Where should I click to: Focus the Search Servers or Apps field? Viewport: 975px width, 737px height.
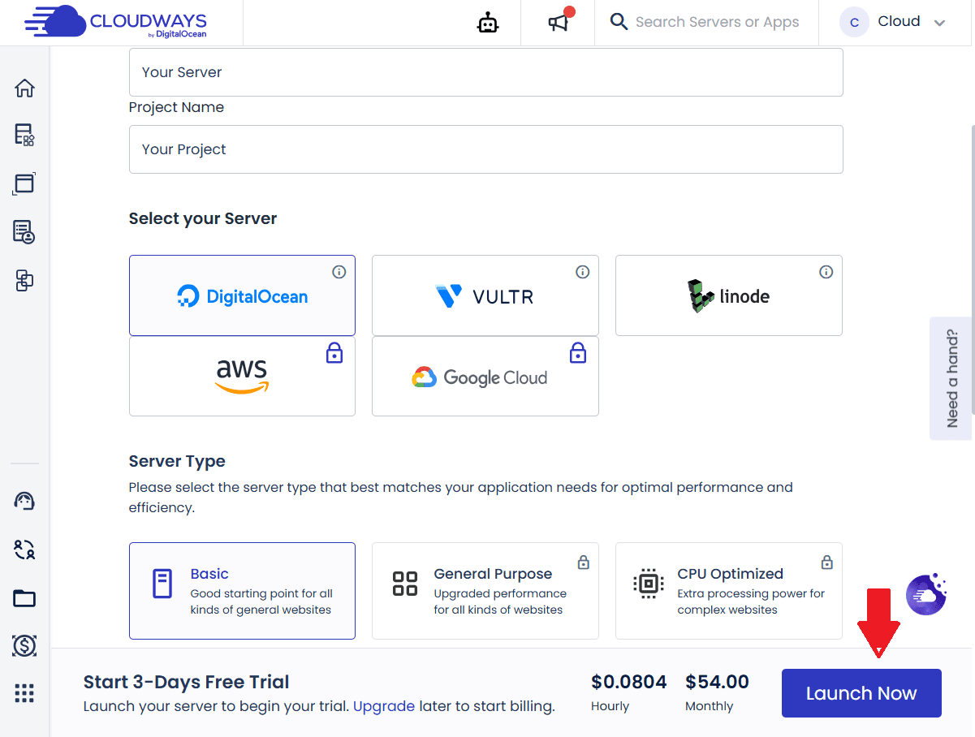pyautogui.click(x=717, y=22)
